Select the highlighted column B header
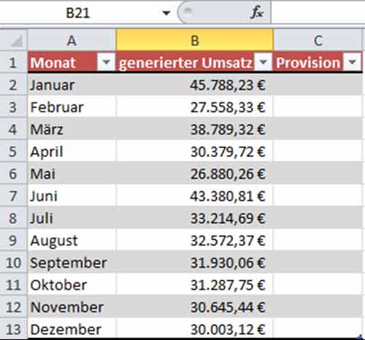Image resolution: width=365 pixels, height=340 pixels. (195, 40)
